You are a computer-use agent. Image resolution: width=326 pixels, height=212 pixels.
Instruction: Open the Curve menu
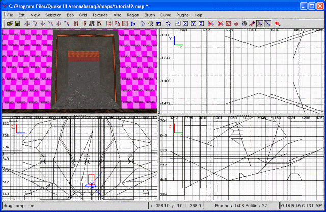[x=166, y=15]
